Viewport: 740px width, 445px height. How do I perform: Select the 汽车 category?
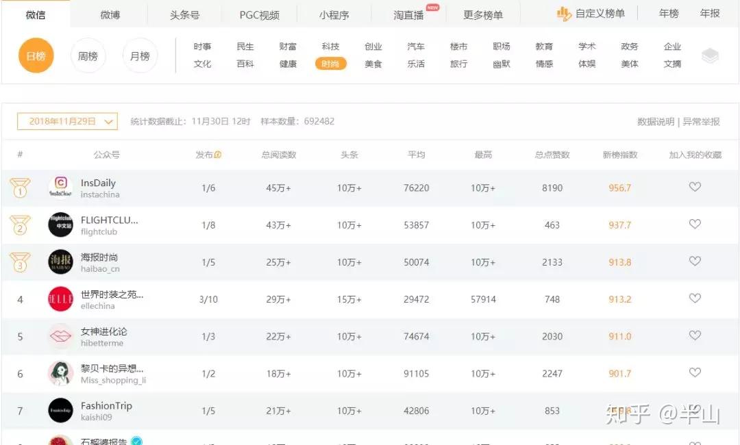(416, 47)
